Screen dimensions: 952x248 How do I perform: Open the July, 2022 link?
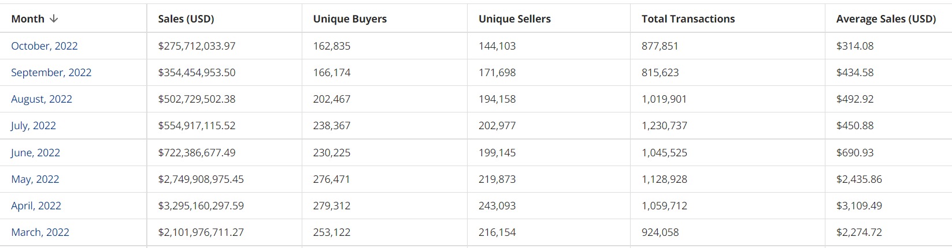[34, 126]
